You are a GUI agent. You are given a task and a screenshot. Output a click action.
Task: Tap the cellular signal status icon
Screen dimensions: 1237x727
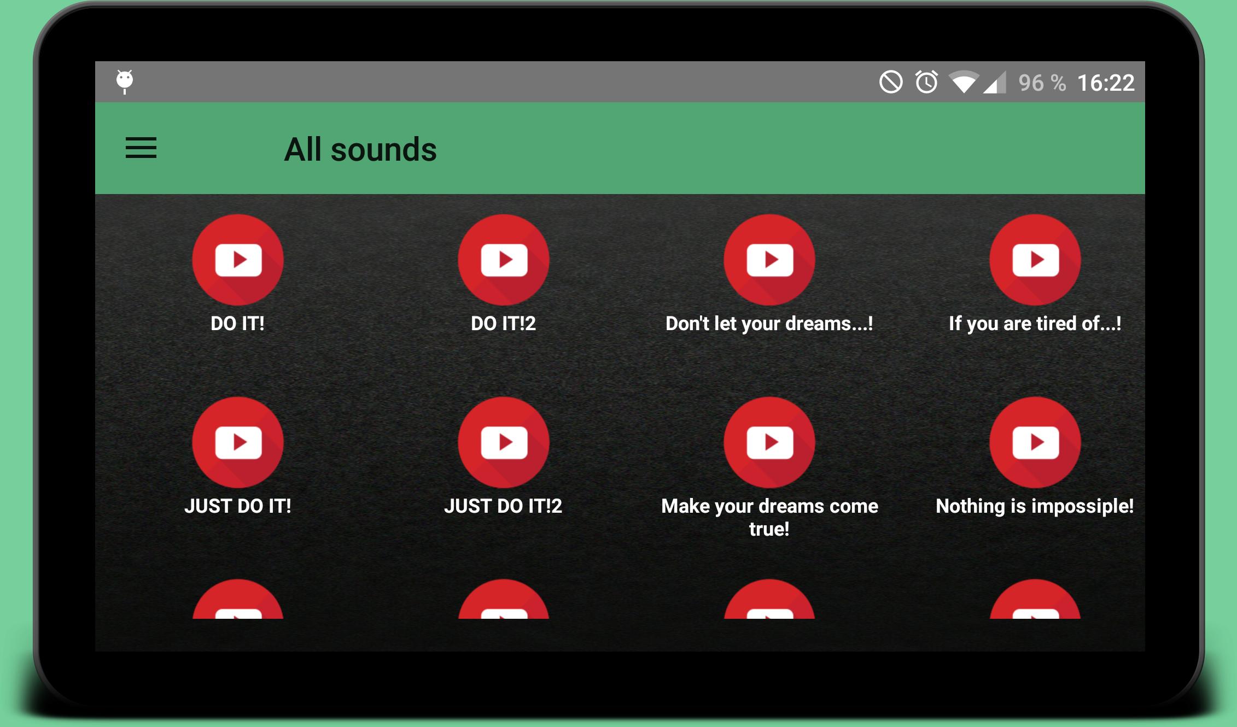[995, 83]
